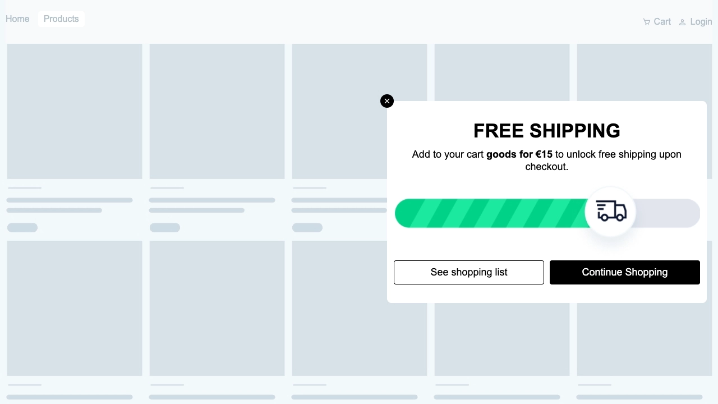Select the second product image in second row
The image size is (718, 404).
(217, 308)
